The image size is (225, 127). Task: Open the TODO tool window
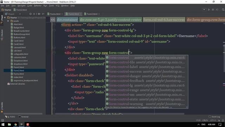point(10,117)
